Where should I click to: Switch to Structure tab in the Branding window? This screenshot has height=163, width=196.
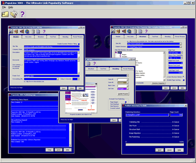91,69
